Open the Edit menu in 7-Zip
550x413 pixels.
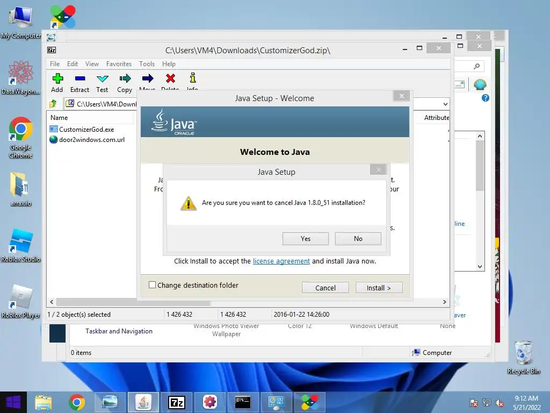(x=73, y=64)
